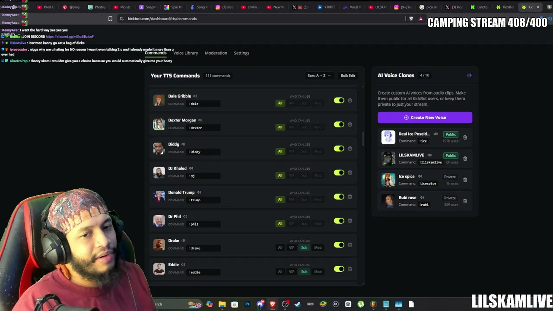
Task: Click the browser address bar URL
Action: point(162,19)
